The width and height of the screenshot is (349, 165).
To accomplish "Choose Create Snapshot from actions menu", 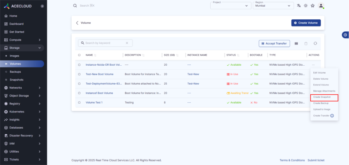I will click(x=322, y=97).
